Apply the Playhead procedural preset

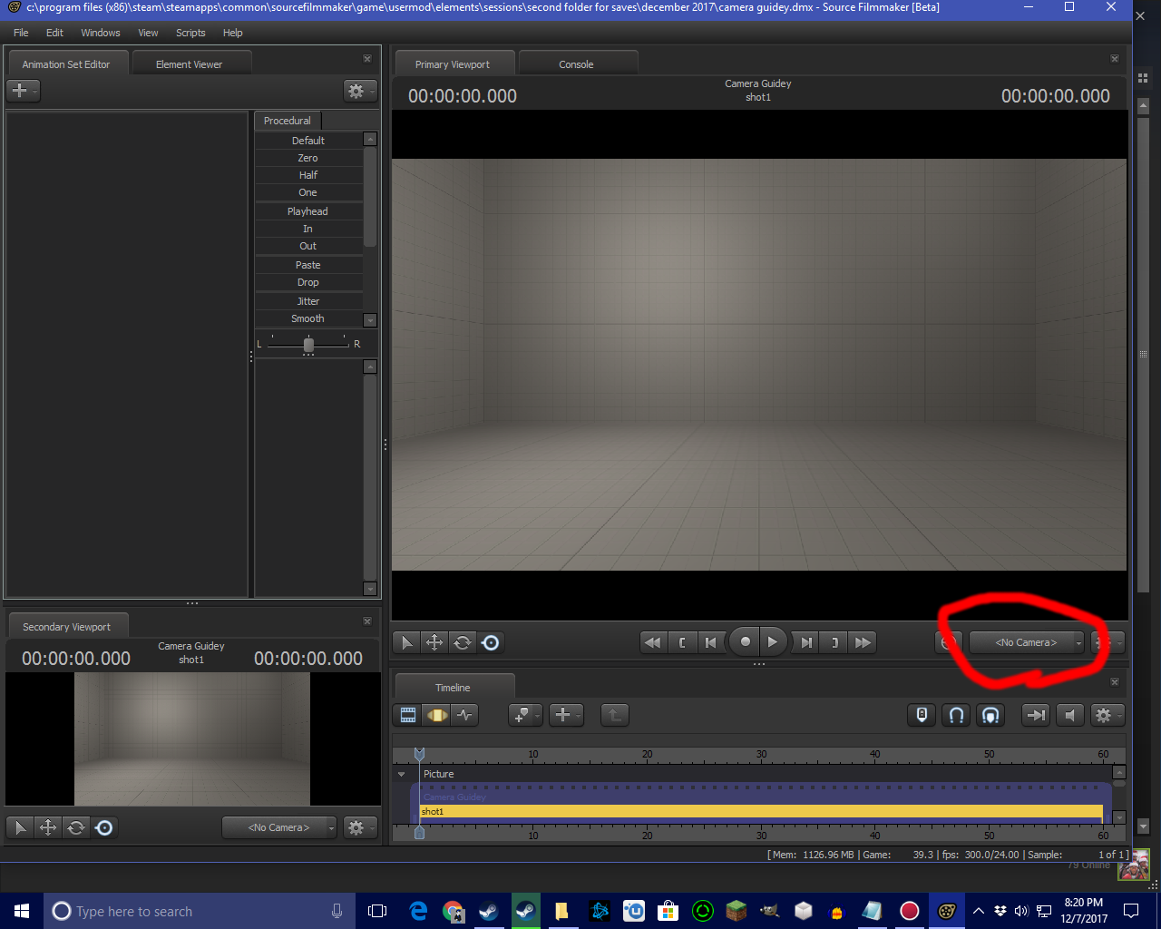coord(308,211)
